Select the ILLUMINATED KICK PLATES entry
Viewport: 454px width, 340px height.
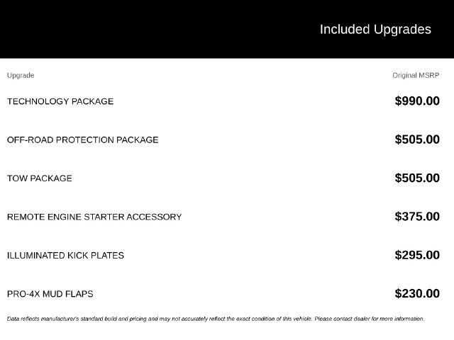coord(65,255)
